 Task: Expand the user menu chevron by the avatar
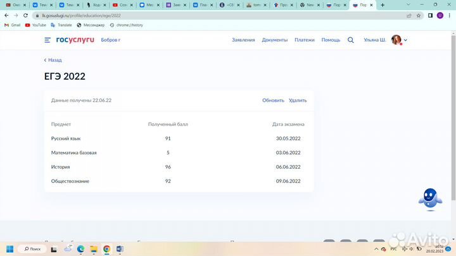click(405, 40)
